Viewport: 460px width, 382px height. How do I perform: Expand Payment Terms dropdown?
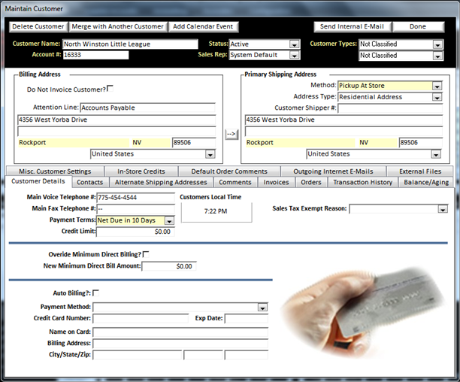pyautogui.click(x=169, y=220)
